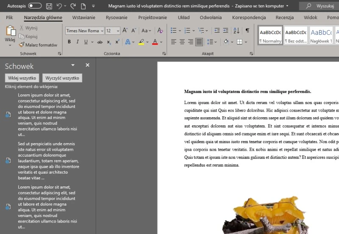The width and height of the screenshot is (339, 234).
Task: Open the font size dropdown
Action: [117, 31]
